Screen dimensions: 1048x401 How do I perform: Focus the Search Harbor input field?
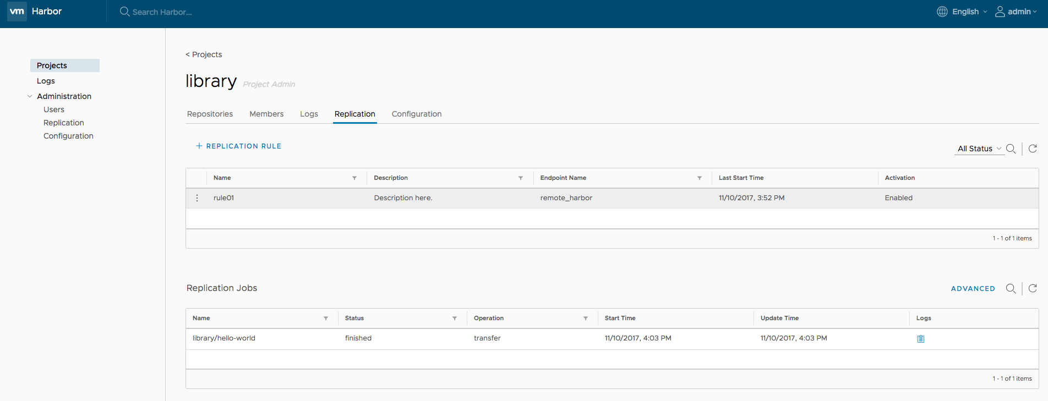(162, 12)
